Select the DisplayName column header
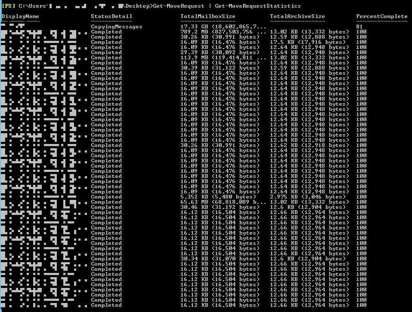Viewport: 412px width, 312px height. (x=20, y=16)
